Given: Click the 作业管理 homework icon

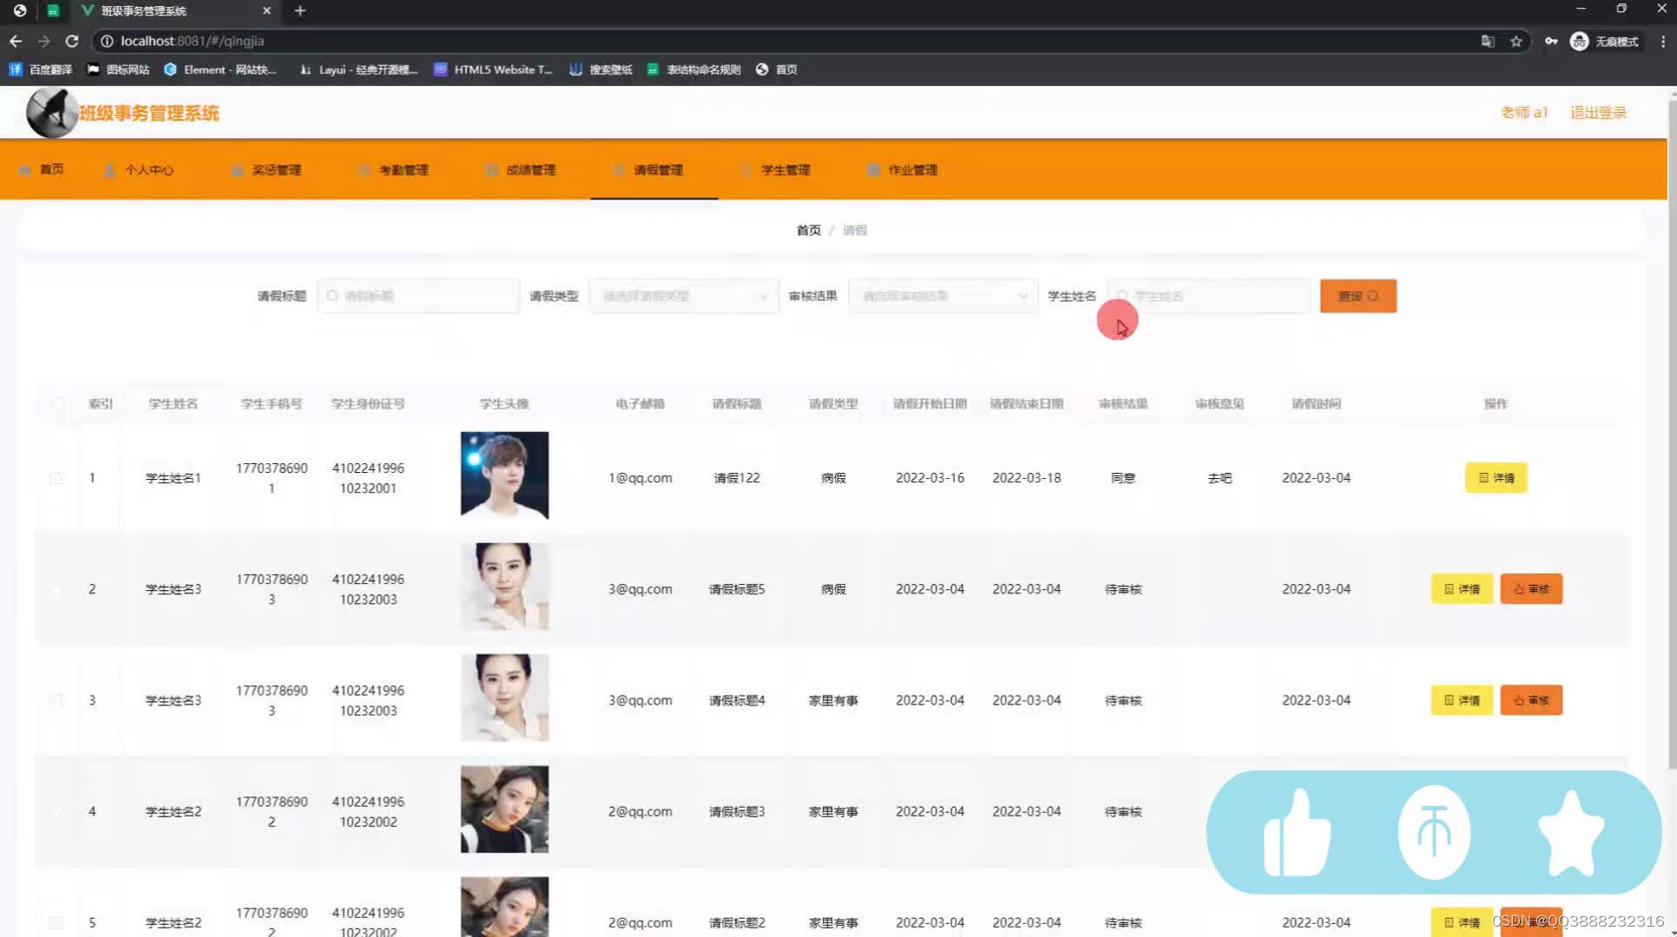Looking at the screenshot, I should (x=872, y=169).
